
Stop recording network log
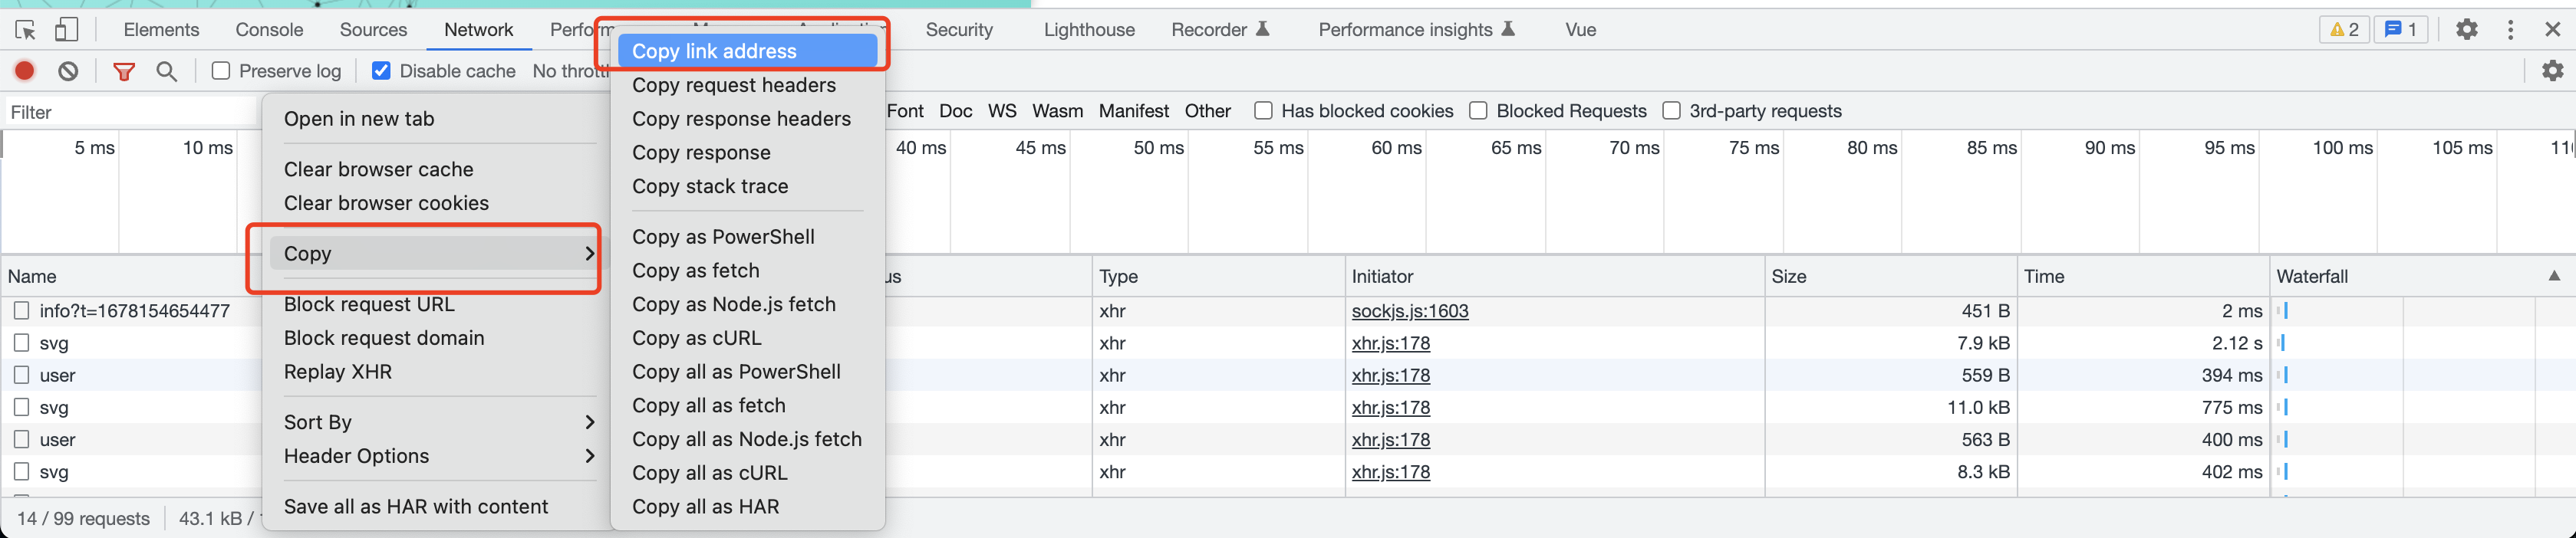tap(25, 71)
